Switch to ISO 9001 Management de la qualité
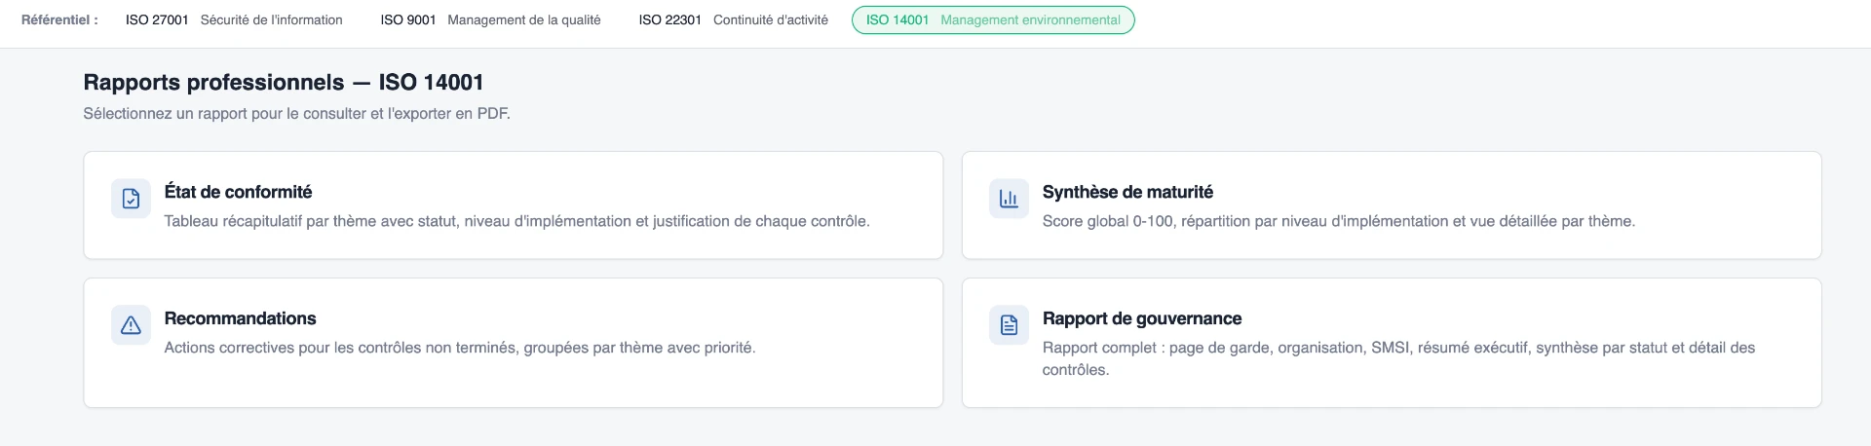The height and width of the screenshot is (446, 1871). click(x=490, y=19)
